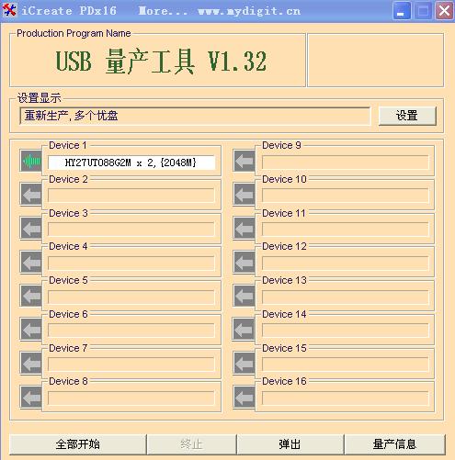The image size is (455, 460).
Task: Click the empty Device 16 status field
Action: (x=345, y=398)
